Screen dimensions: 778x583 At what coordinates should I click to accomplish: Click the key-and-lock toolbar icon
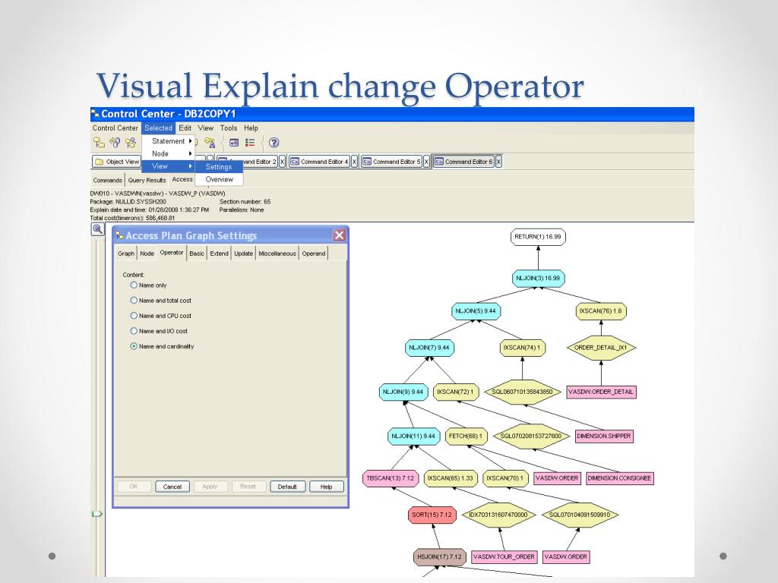[210, 143]
